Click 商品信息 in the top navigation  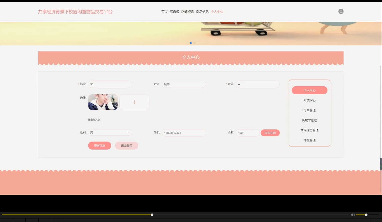(202, 11)
